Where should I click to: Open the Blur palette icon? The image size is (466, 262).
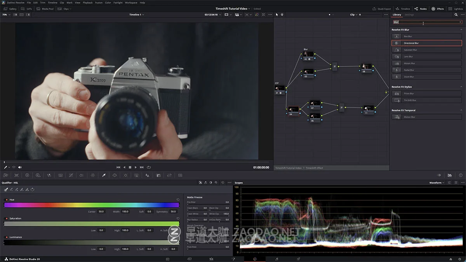pyautogui.click(x=147, y=175)
